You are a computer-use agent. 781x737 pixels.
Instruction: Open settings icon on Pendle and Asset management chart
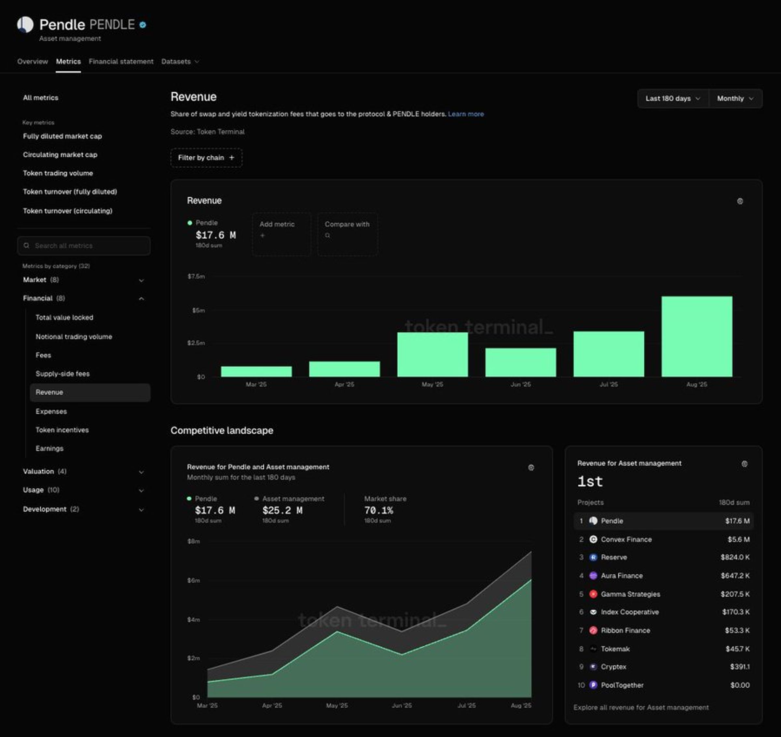click(x=531, y=467)
